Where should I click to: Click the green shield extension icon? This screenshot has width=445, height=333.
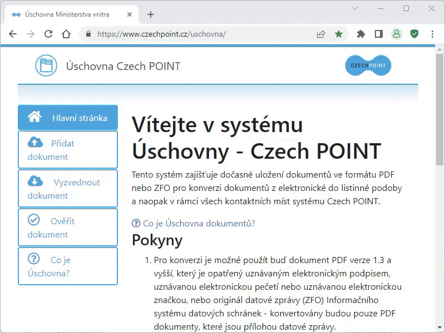coord(414,34)
